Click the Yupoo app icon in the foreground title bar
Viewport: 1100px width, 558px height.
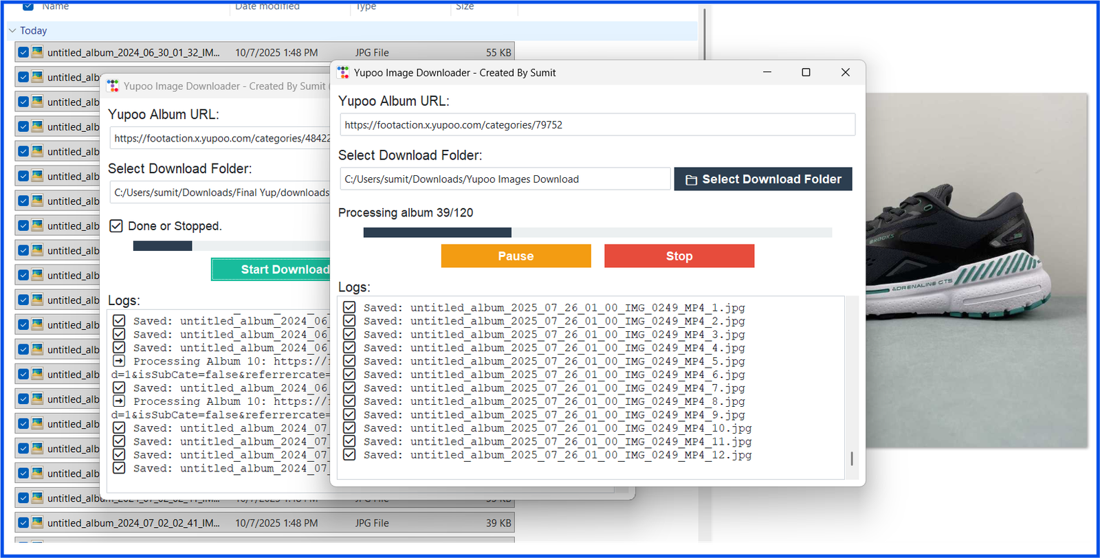(x=343, y=72)
